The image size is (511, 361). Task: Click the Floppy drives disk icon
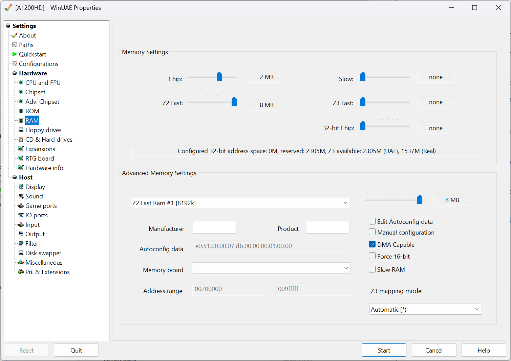(21, 130)
